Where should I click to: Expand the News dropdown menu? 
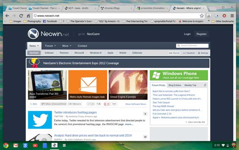click(x=34, y=46)
